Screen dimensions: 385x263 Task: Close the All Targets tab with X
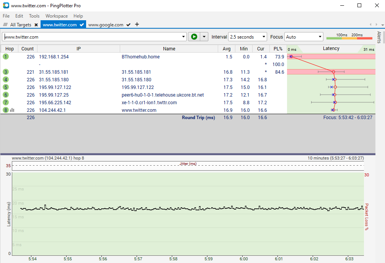pyautogui.click(x=36, y=25)
